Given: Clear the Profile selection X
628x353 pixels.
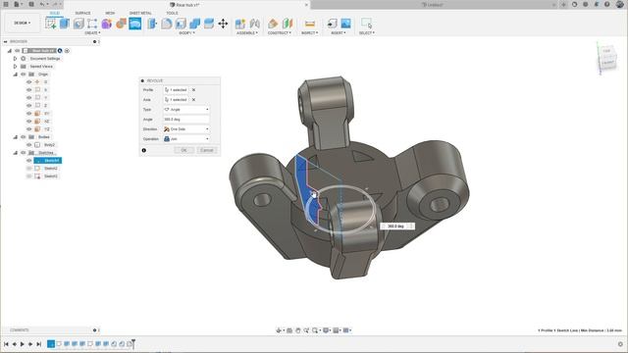Looking at the screenshot, I should tap(193, 89).
